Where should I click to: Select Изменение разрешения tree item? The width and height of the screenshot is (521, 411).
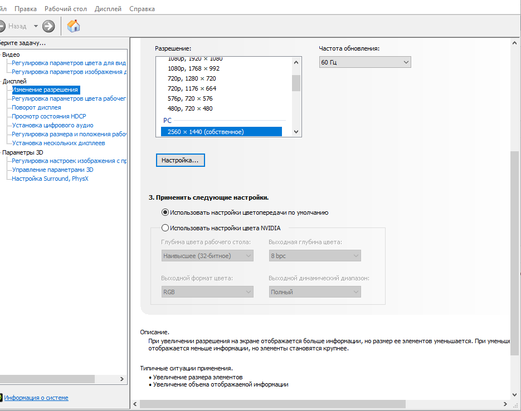[46, 90]
